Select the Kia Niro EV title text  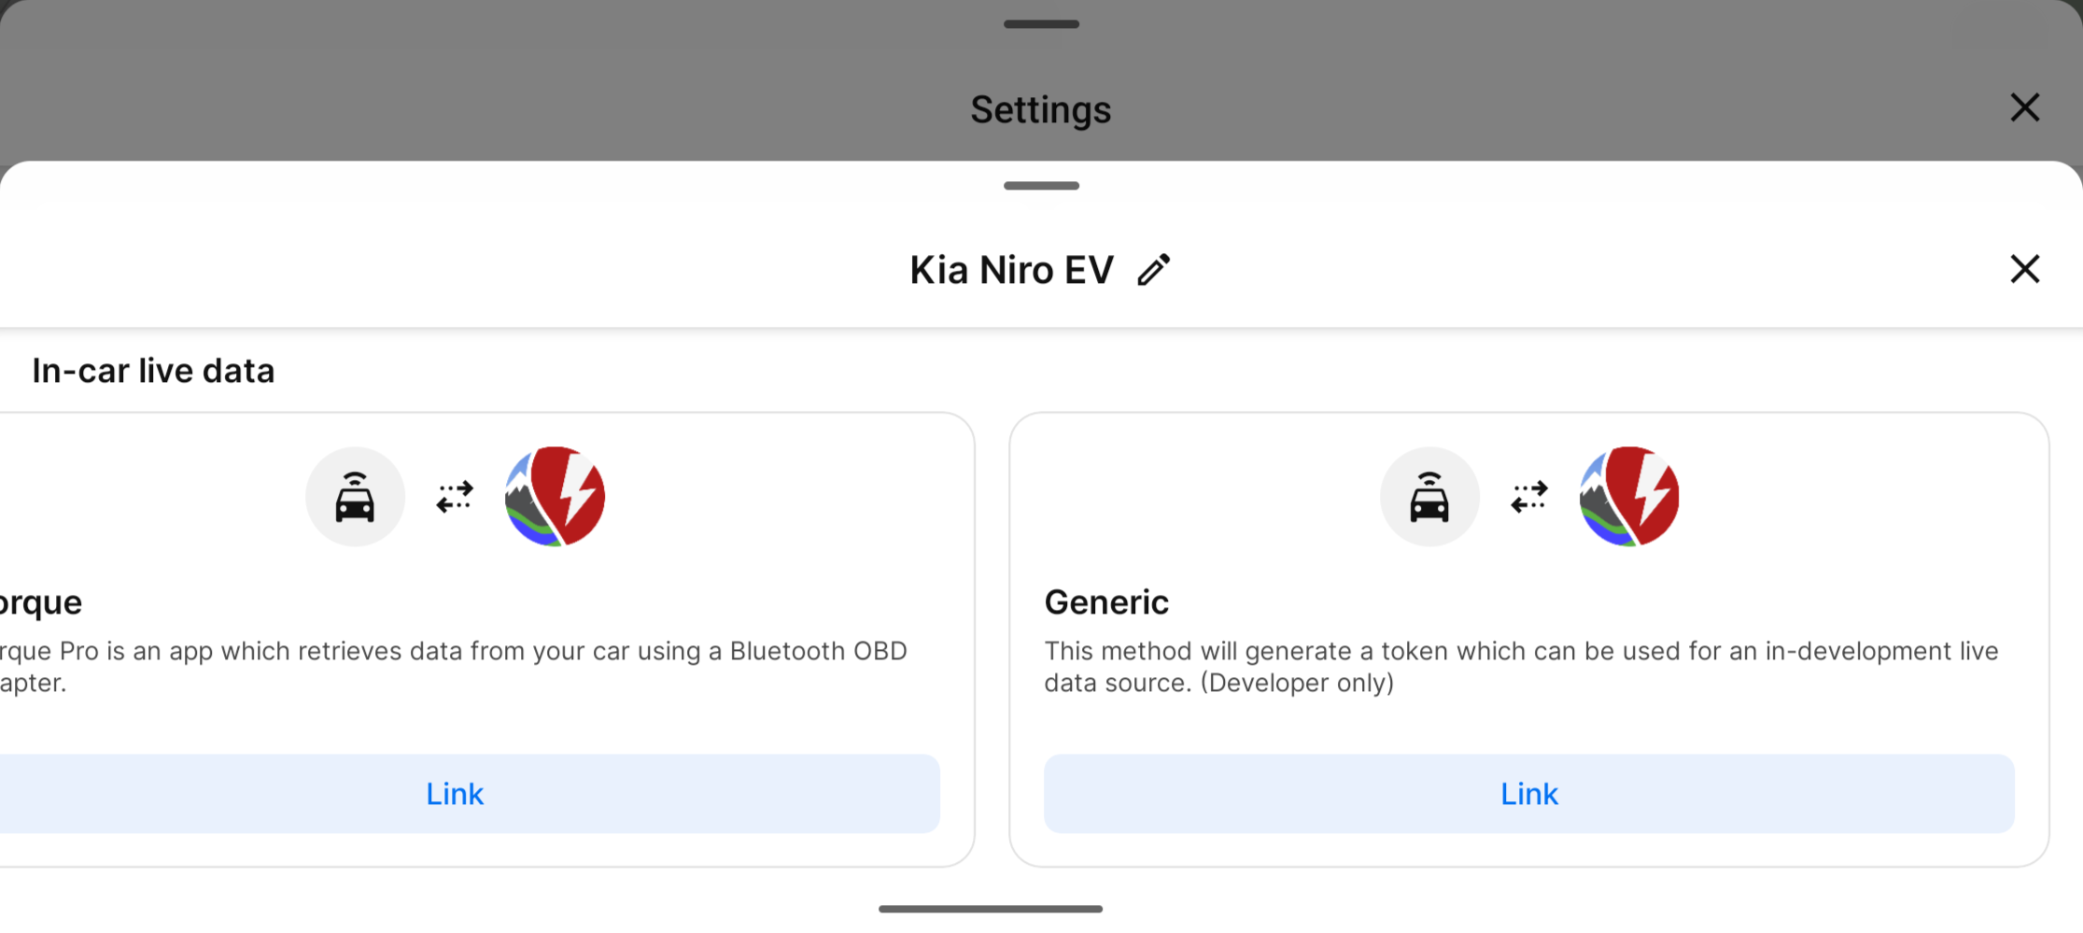click(x=1012, y=270)
